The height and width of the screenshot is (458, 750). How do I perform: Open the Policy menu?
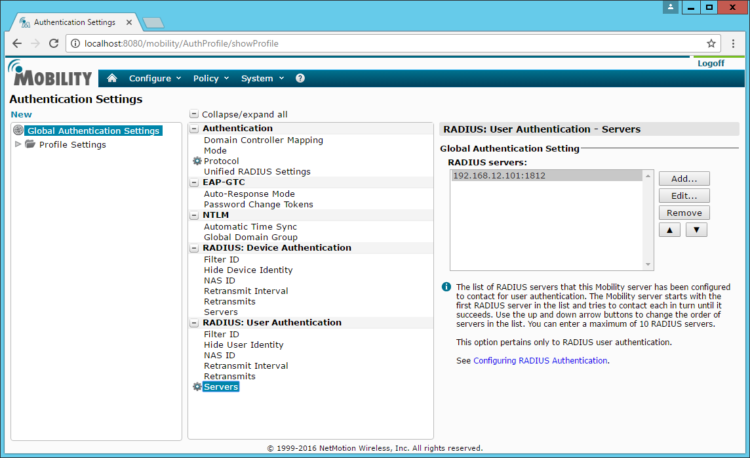pyautogui.click(x=210, y=78)
